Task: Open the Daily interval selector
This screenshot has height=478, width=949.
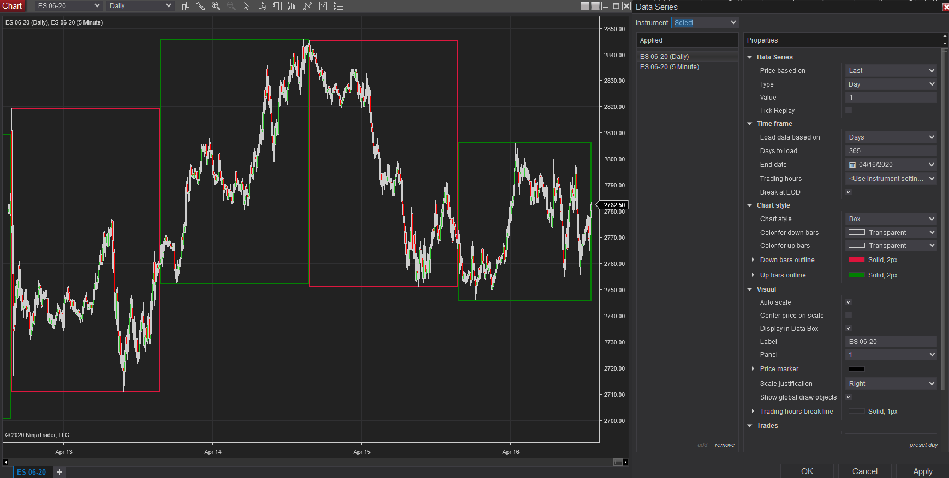Action: click(x=140, y=6)
